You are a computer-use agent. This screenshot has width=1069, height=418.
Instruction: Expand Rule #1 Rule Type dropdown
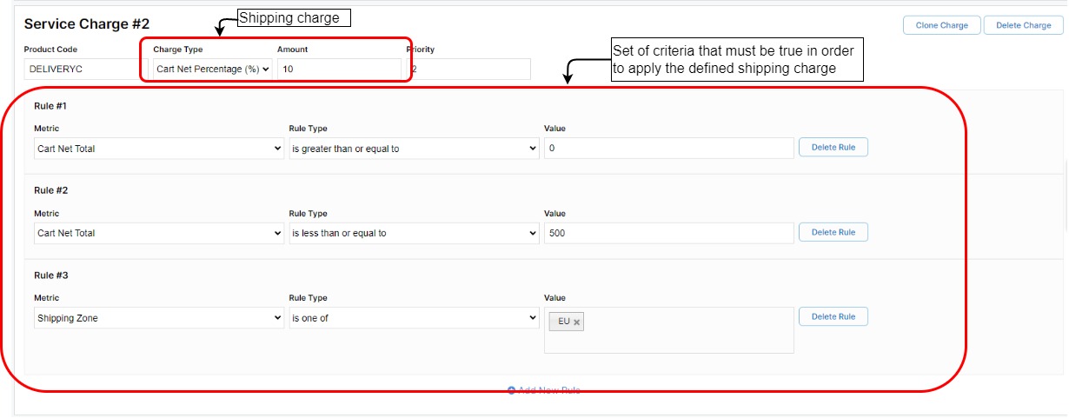point(414,149)
